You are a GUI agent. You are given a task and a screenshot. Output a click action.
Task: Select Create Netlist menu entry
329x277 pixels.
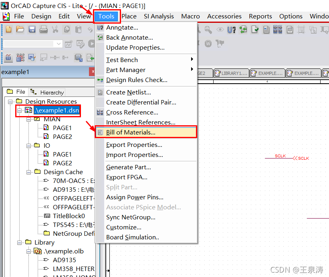(x=128, y=92)
